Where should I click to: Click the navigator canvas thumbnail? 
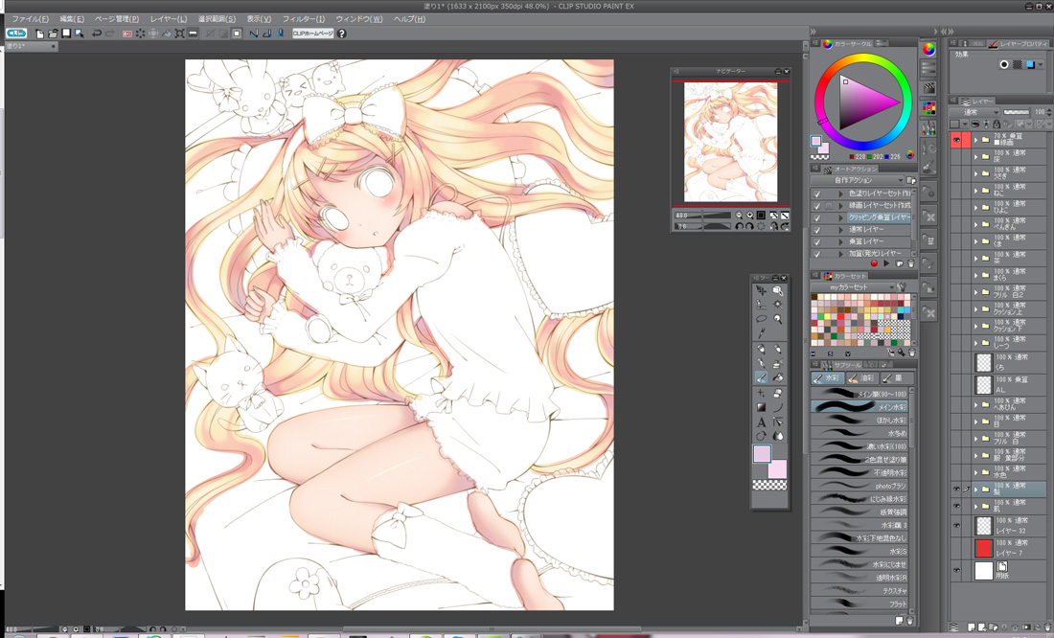(x=730, y=142)
